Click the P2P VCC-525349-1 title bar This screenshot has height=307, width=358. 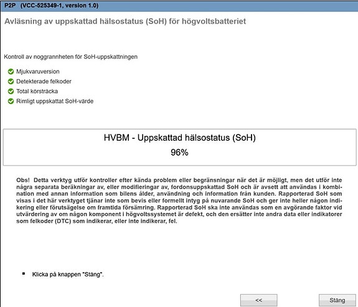coord(179,6)
